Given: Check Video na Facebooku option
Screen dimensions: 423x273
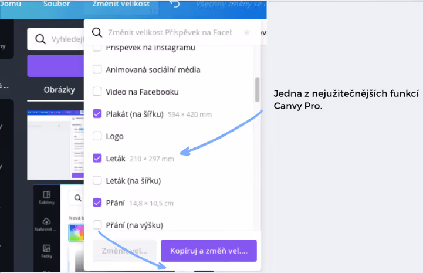Looking at the screenshot, I should 97,92.
